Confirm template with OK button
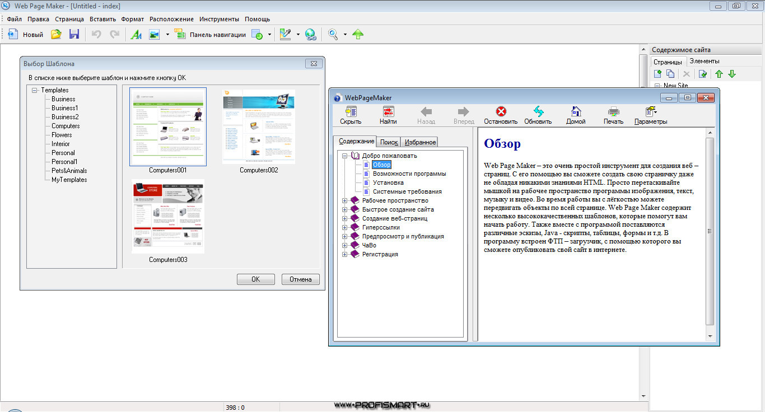Image resolution: width=765 pixels, height=412 pixels. click(255, 279)
